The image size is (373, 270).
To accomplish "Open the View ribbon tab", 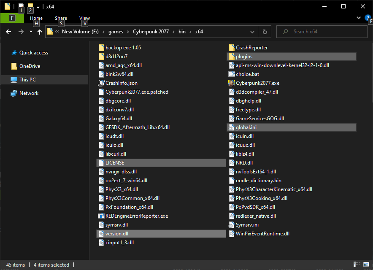I will pos(84,18).
